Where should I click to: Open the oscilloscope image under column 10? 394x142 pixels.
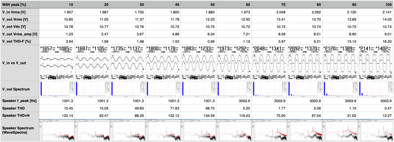[x=57, y=63]
